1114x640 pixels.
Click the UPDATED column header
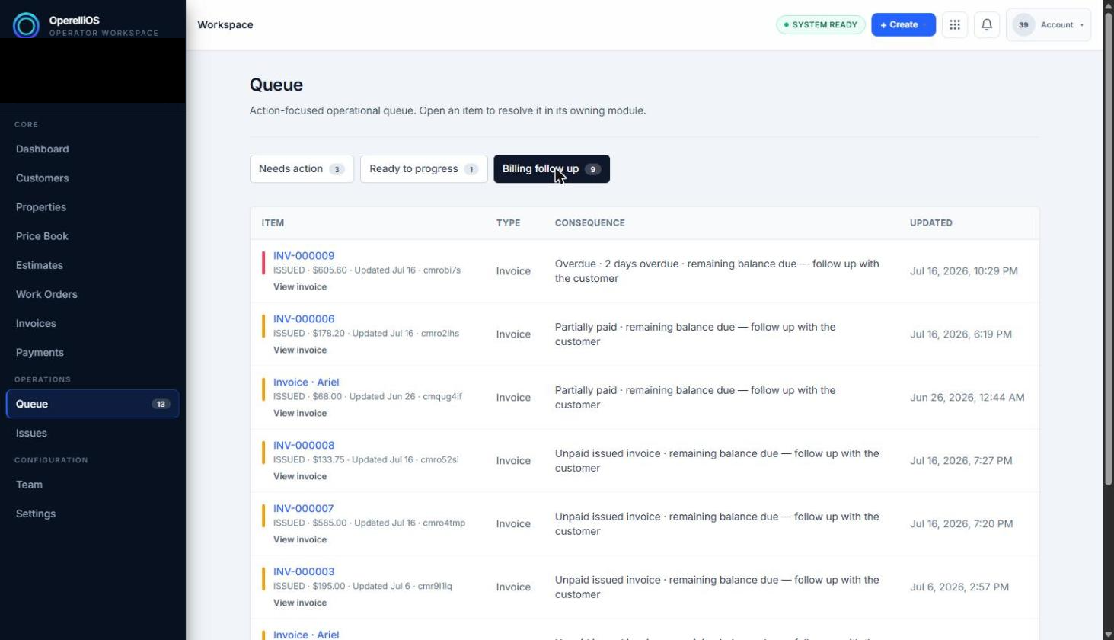930,223
